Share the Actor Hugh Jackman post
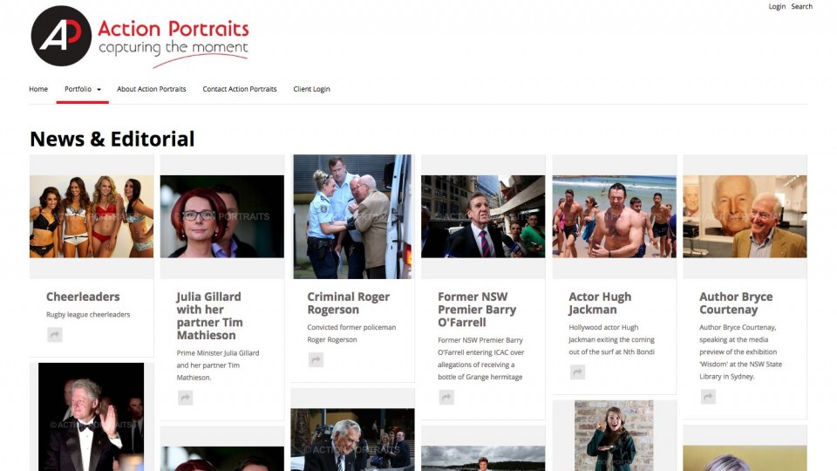The height and width of the screenshot is (471, 837). point(577,372)
